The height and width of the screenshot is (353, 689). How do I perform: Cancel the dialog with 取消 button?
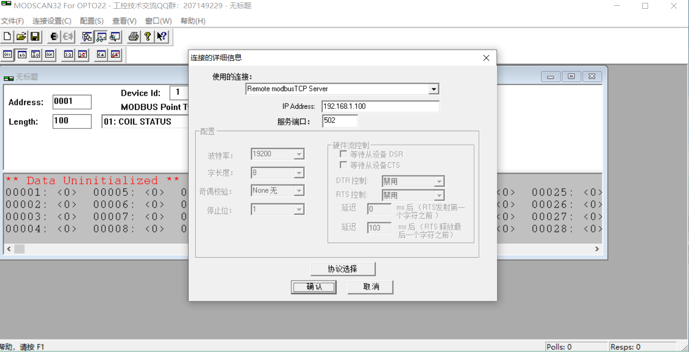[x=370, y=287]
